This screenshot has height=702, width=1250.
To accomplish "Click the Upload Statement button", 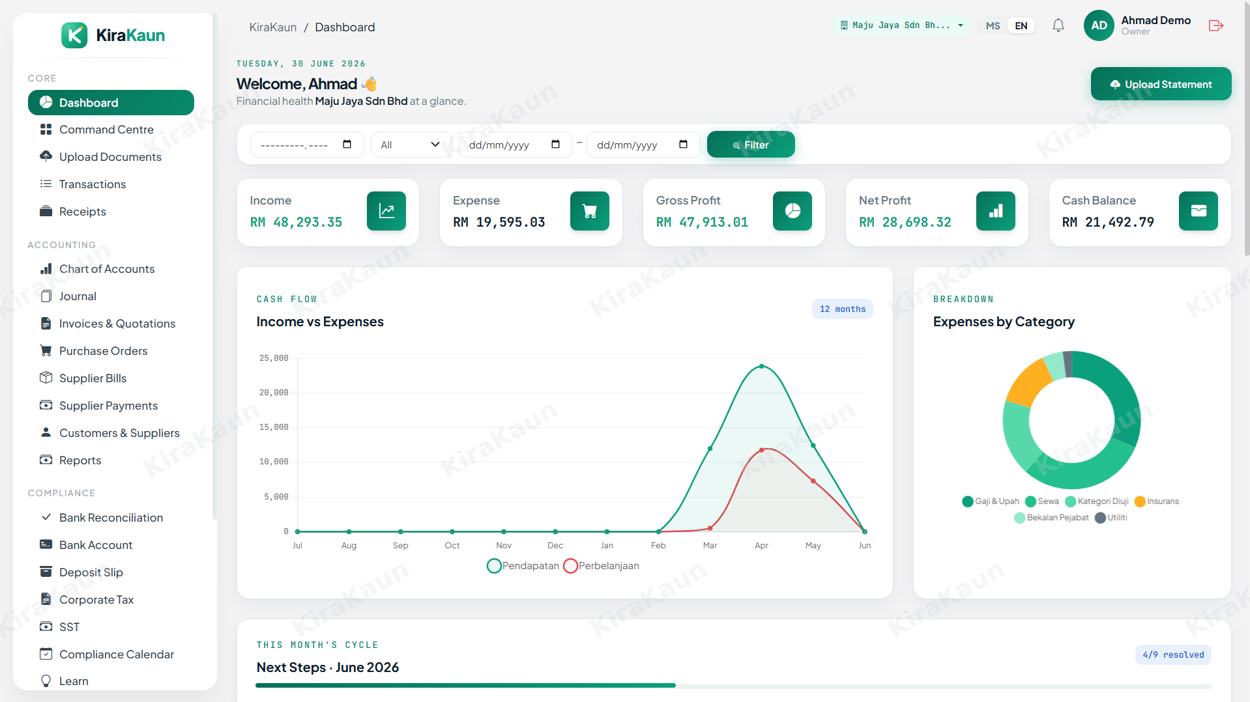I will tap(1161, 84).
